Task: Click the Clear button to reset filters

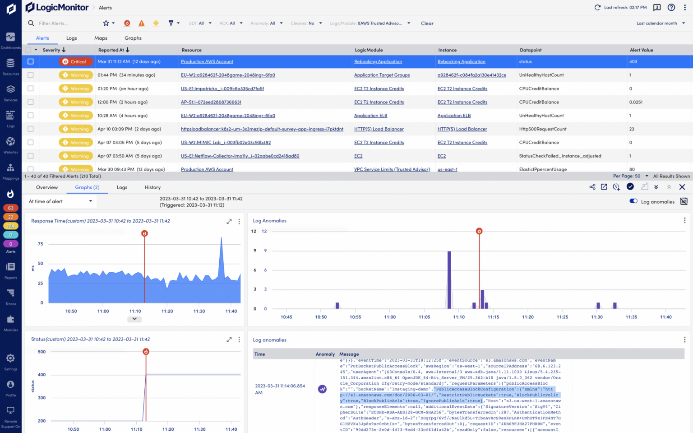Action: 427,23
